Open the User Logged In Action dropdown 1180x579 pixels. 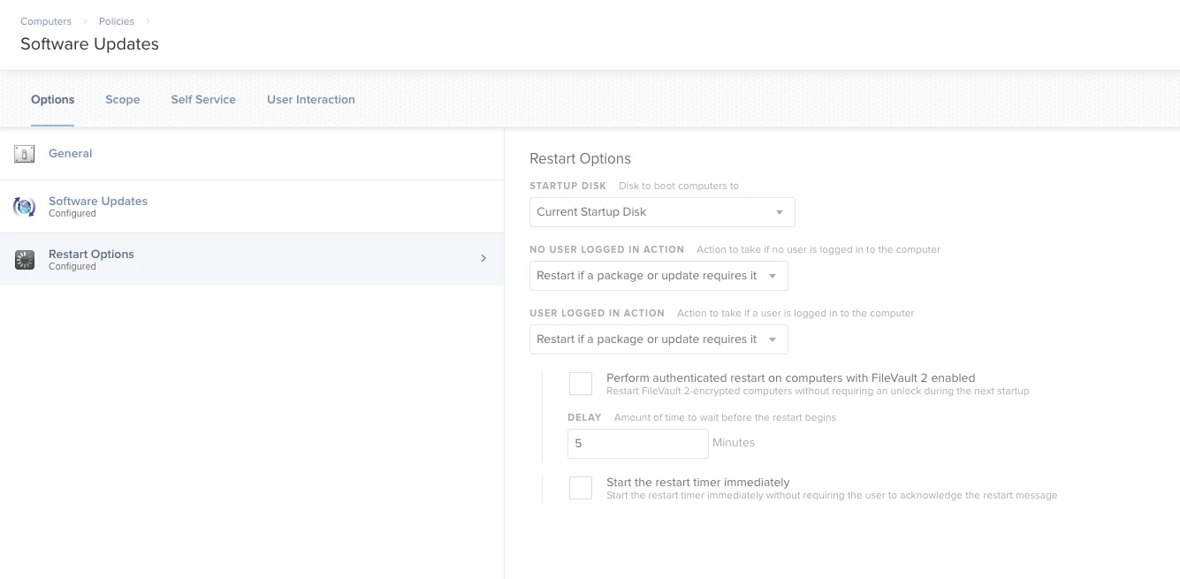pyautogui.click(x=659, y=339)
